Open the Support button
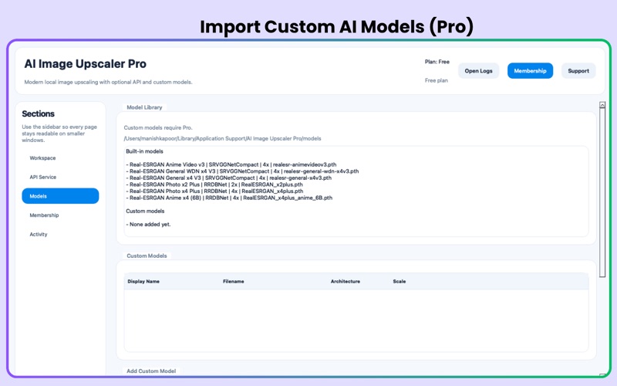 point(578,71)
